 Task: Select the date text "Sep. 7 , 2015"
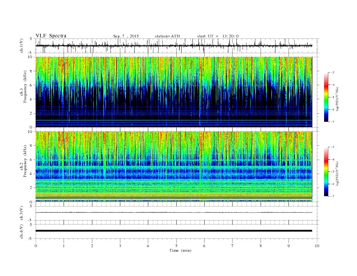click(126, 36)
